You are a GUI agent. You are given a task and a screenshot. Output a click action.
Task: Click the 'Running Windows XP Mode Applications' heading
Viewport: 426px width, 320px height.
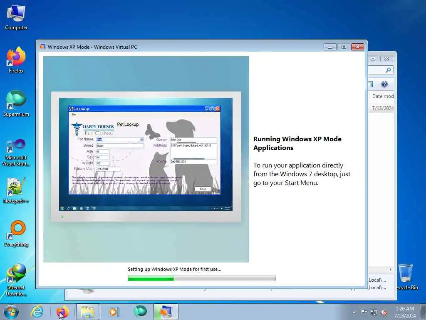297,143
